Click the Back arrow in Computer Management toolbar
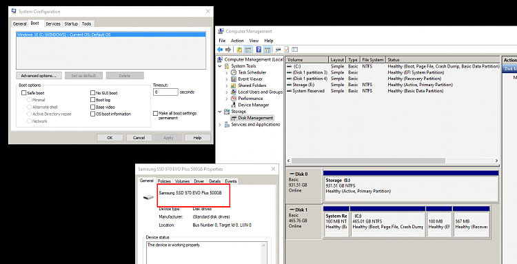This screenshot has width=517, height=264. coord(220,50)
